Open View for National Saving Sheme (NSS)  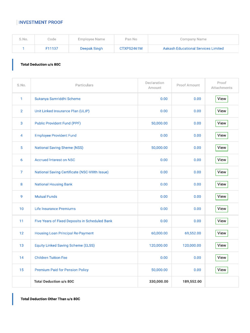(222, 148)
